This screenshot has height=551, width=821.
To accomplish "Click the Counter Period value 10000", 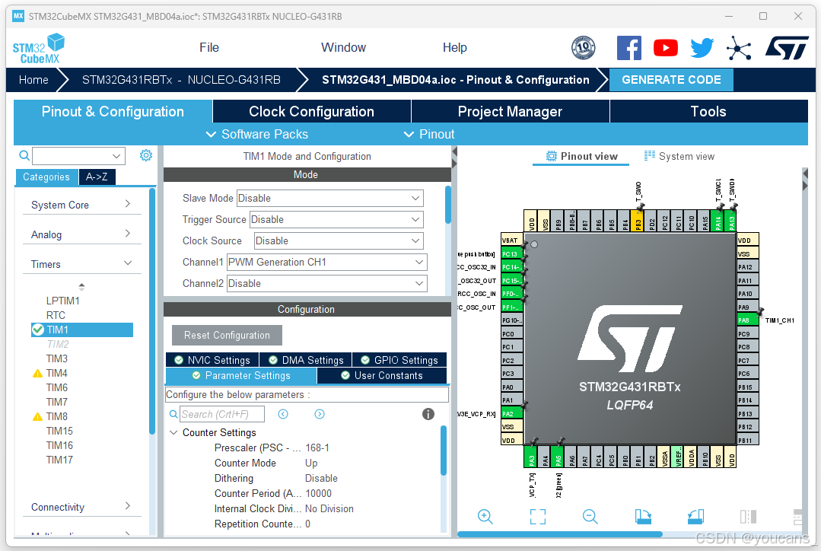I will point(318,493).
